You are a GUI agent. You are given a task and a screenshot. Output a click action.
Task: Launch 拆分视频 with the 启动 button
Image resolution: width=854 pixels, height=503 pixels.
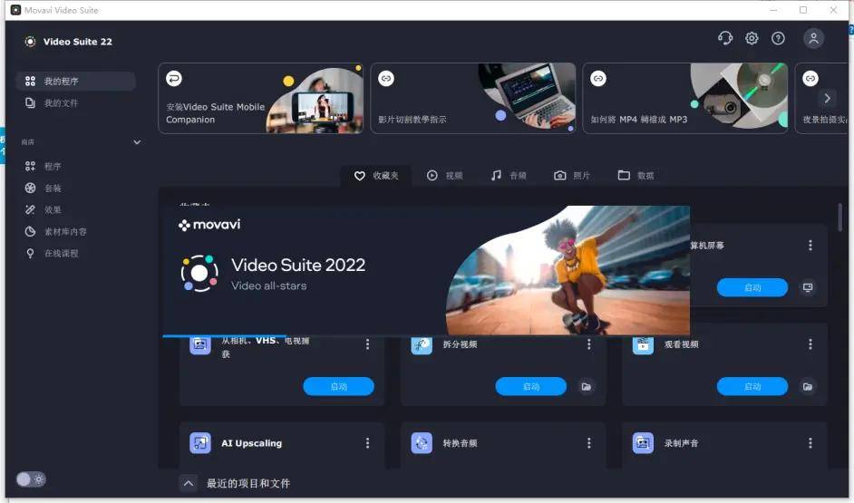[x=530, y=387]
